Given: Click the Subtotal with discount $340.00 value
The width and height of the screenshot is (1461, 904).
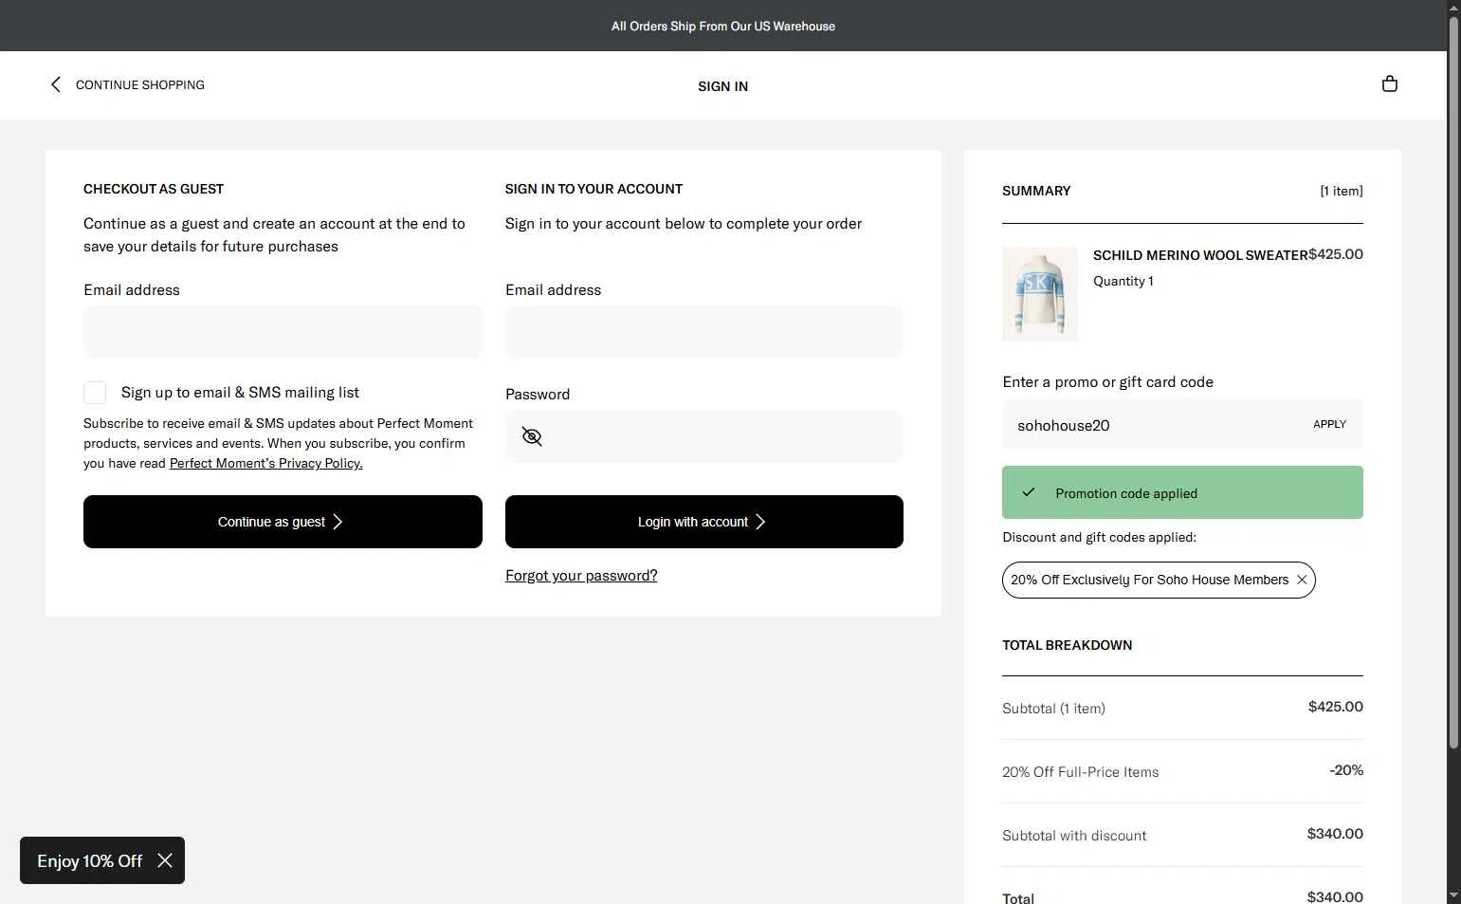Looking at the screenshot, I should 1335,834.
